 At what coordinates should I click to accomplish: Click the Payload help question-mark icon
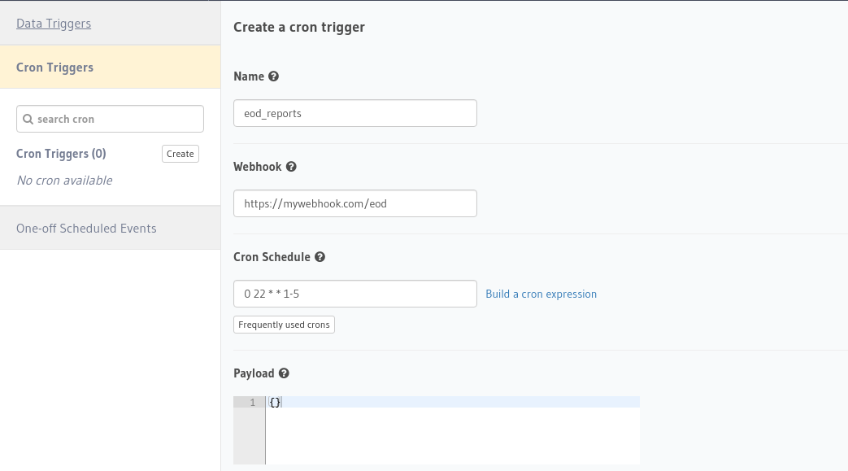(x=284, y=373)
